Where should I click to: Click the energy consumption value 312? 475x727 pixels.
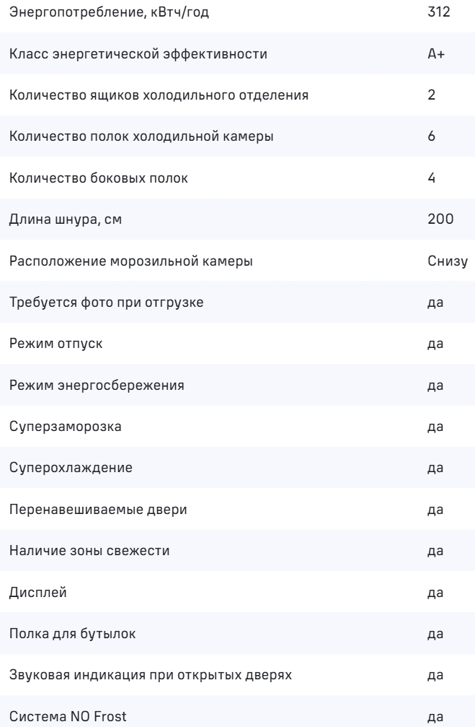438,14
